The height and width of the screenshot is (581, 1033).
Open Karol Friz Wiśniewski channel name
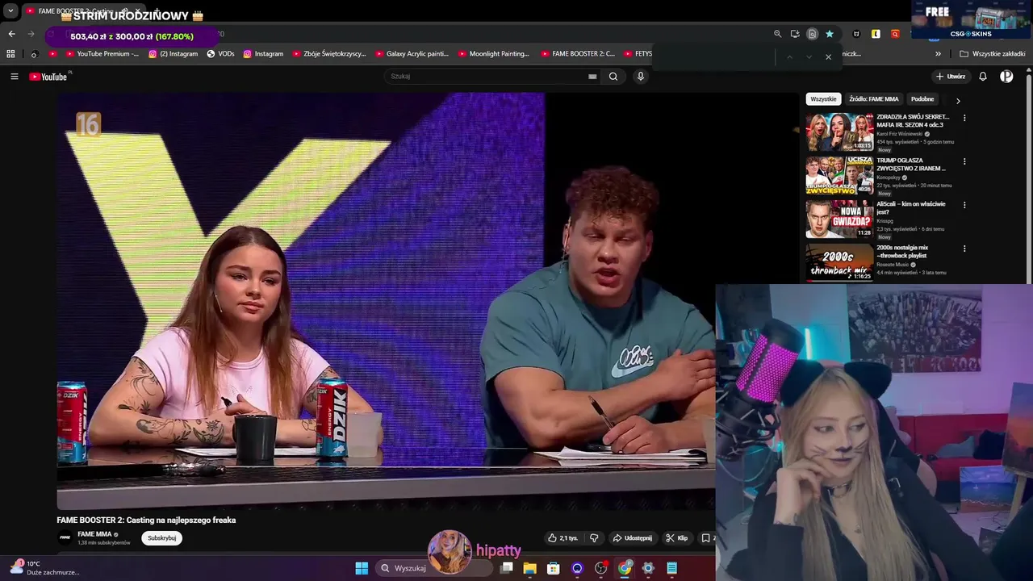[899, 134]
